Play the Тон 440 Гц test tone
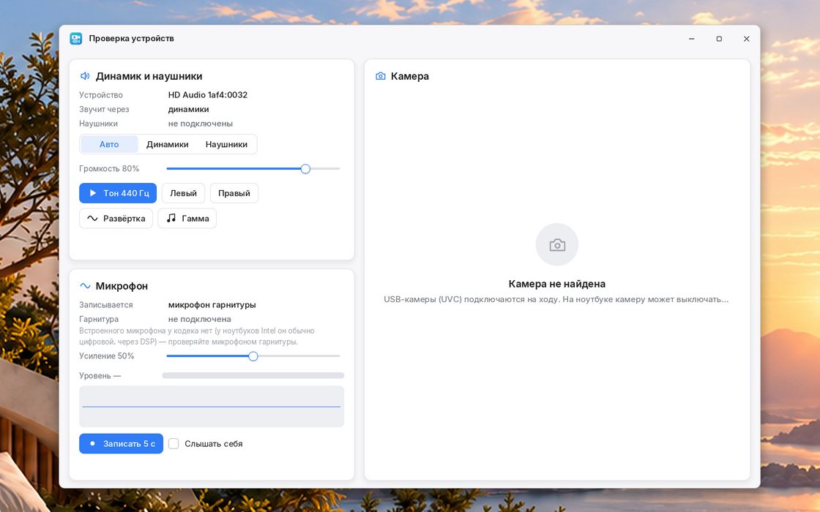The image size is (820, 512). 118,193
